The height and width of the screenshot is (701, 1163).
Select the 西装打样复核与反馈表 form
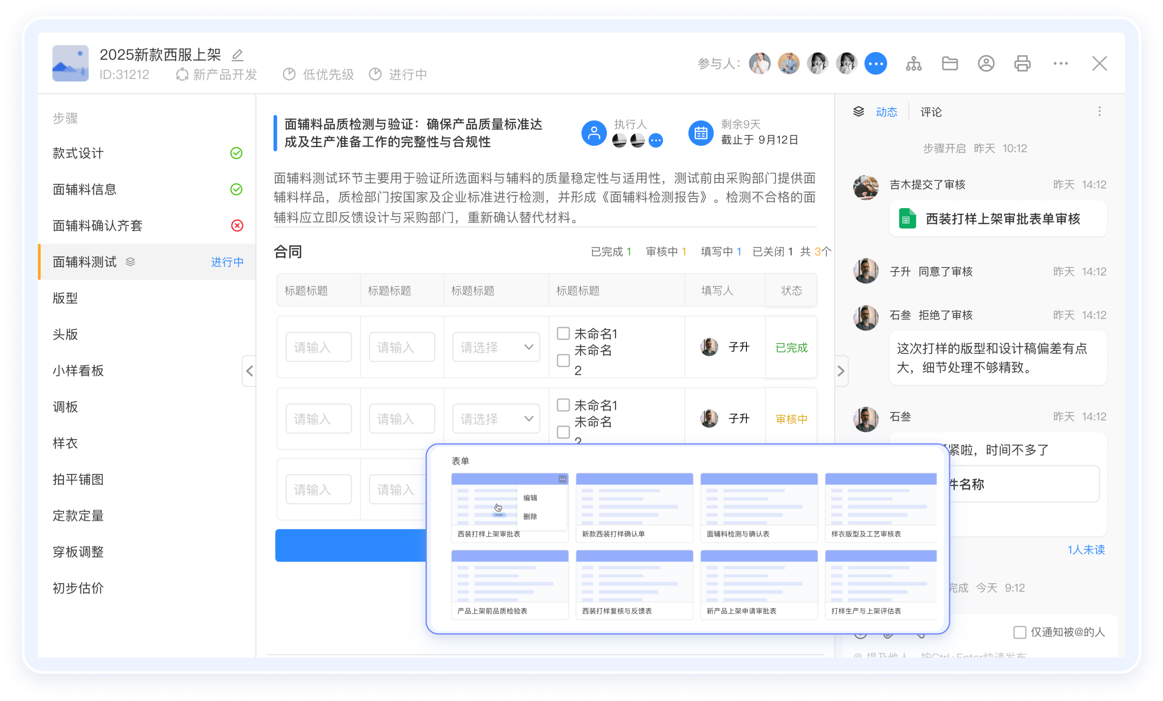point(634,584)
